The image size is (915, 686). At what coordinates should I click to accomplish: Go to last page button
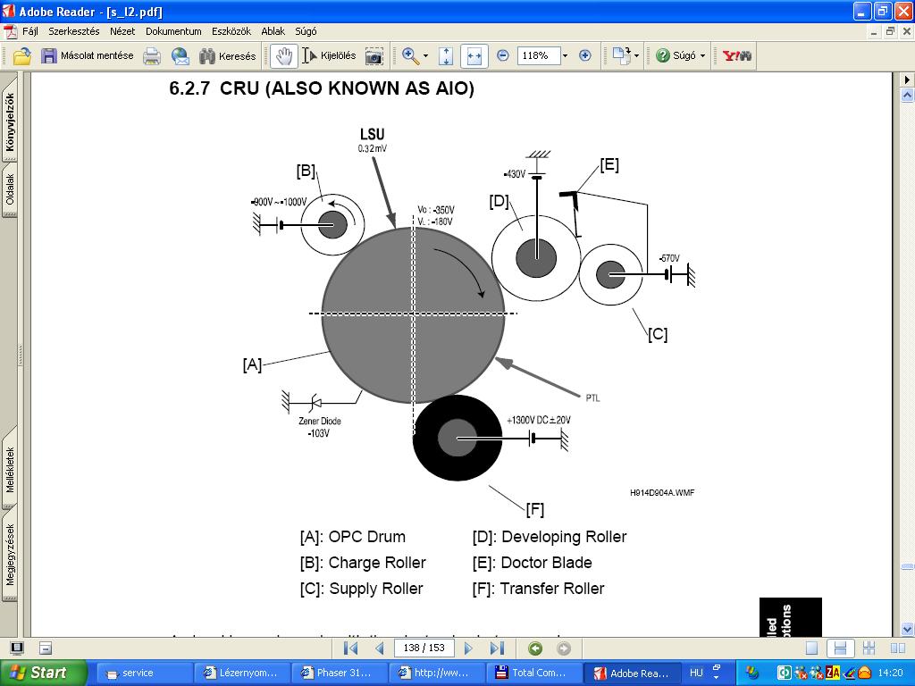point(497,648)
